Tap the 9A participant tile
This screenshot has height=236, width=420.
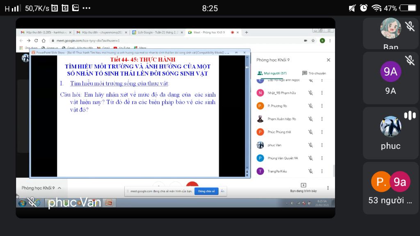tap(390, 78)
